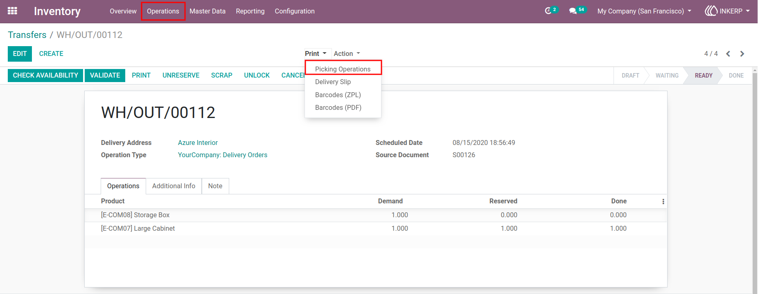Open YourCompany: Delivery Orders link
The height and width of the screenshot is (294, 758).
pos(222,155)
